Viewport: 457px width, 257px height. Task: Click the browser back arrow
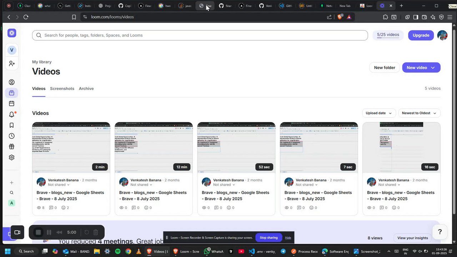[9, 17]
